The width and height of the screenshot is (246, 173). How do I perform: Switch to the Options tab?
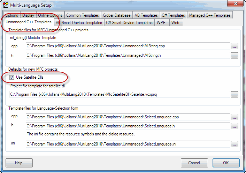[11, 15]
